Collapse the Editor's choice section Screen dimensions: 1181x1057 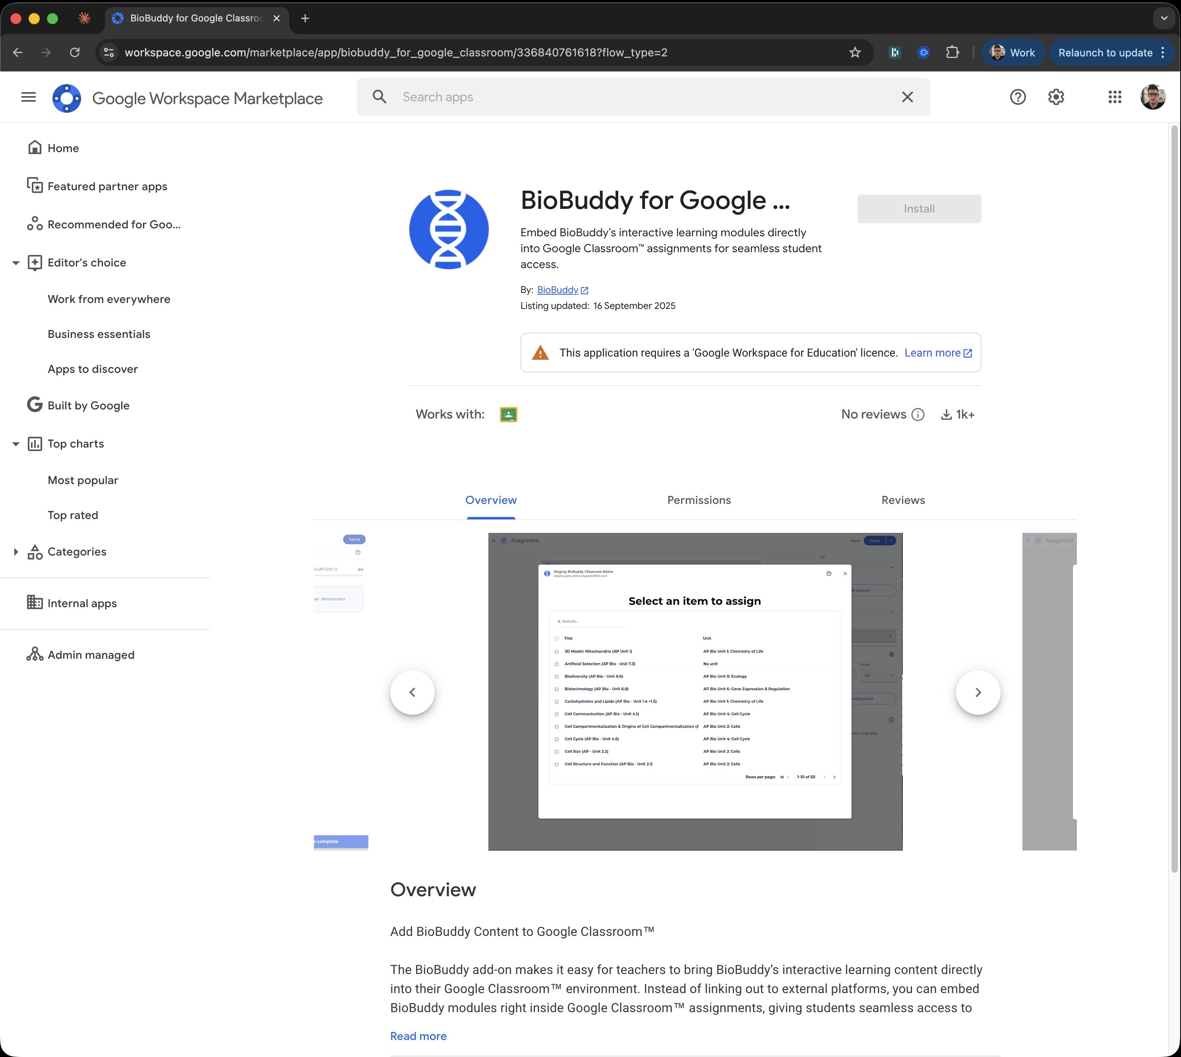[15, 263]
